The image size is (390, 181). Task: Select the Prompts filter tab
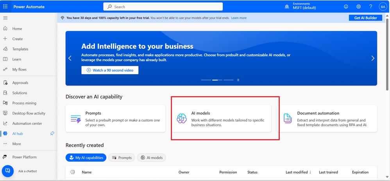(122, 158)
